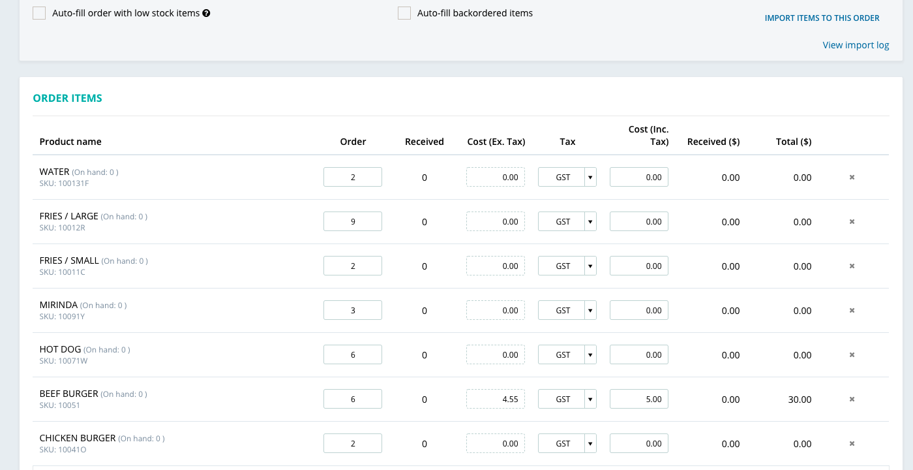Enable auto-fill order with low stock items
913x470 pixels.
[x=40, y=13]
